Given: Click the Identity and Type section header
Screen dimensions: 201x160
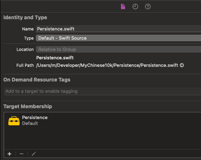Looking at the screenshot, I should tap(25, 18).
